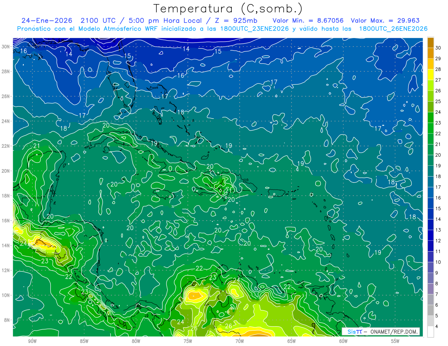Click the '70W' longitude axis label
The width and height of the screenshot is (448, 346).
click(240, 341)
